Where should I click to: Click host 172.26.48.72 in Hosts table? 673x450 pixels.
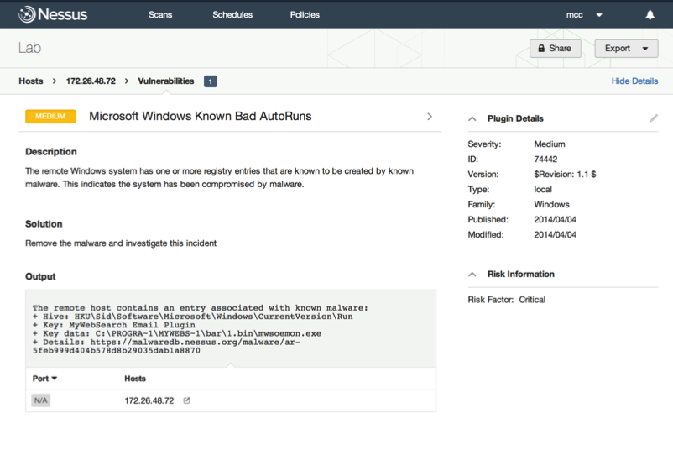coord(149,400)
